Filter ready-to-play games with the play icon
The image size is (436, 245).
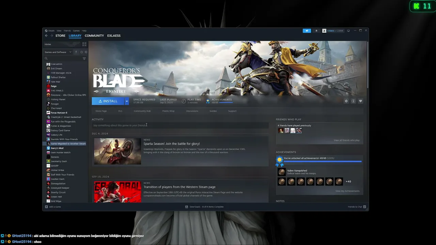pyautogui.click(x=86, y=52)
